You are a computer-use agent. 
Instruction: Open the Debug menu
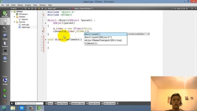coord(20,5)
